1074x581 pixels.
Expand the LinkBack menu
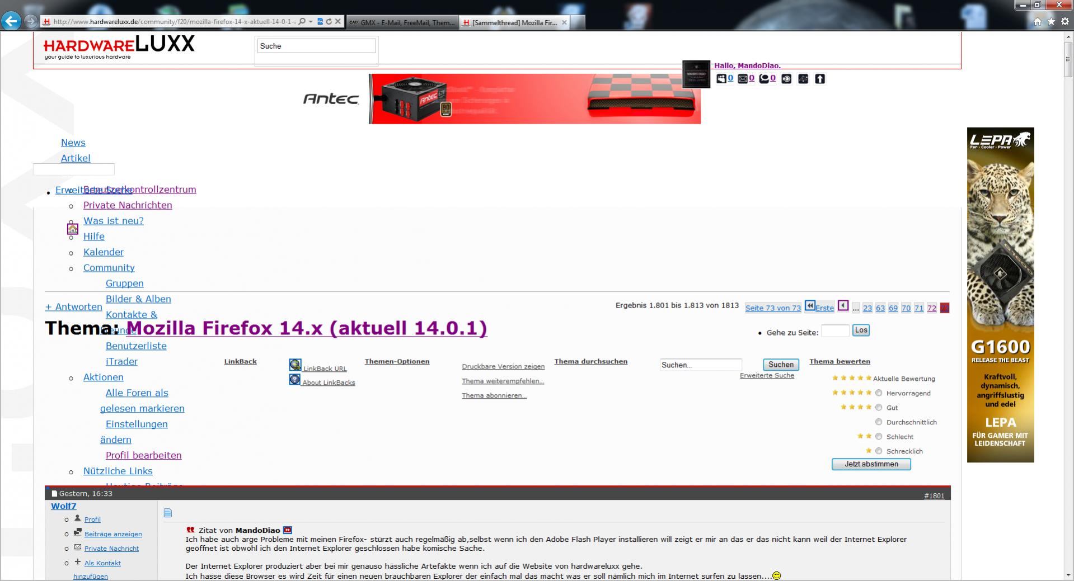(240, 361)
